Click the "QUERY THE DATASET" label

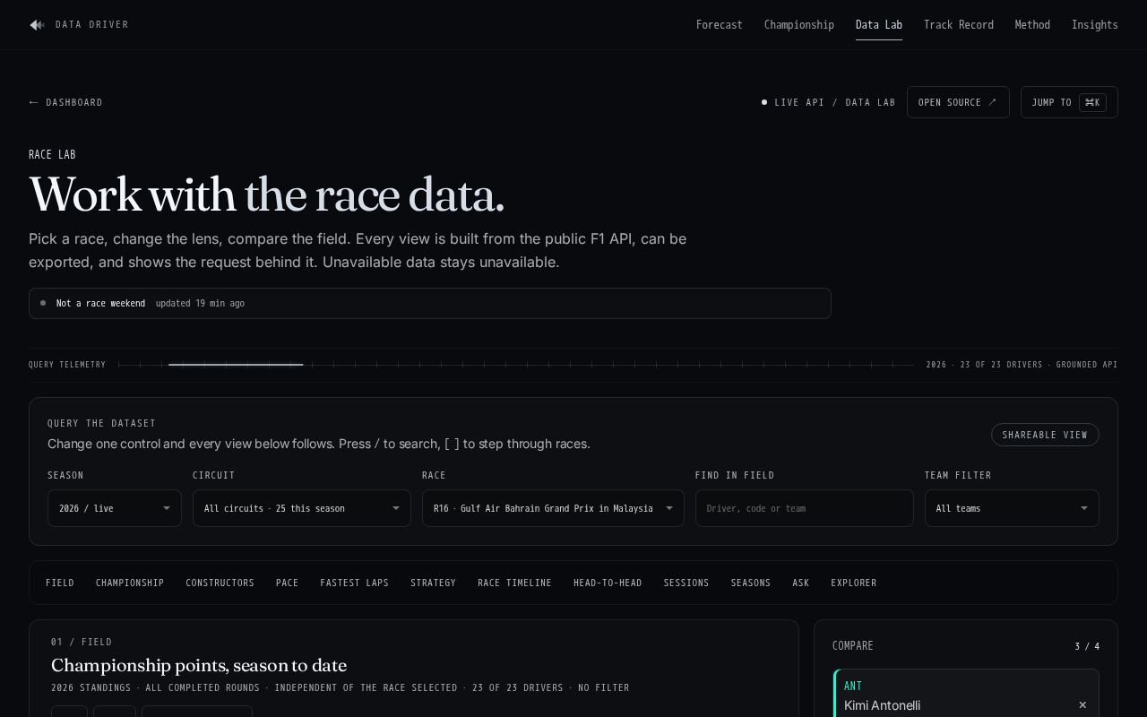(x=101, y=423)
